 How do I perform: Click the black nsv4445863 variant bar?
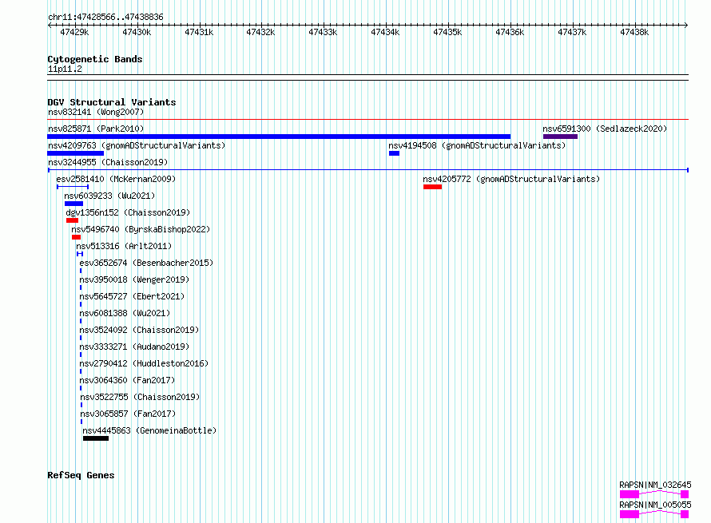[x=96, y=438]
